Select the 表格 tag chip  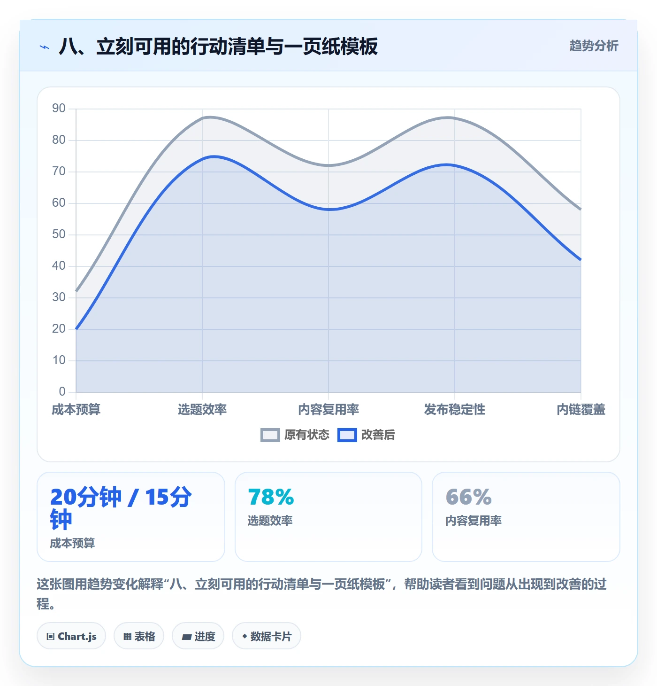coord(139,636)
